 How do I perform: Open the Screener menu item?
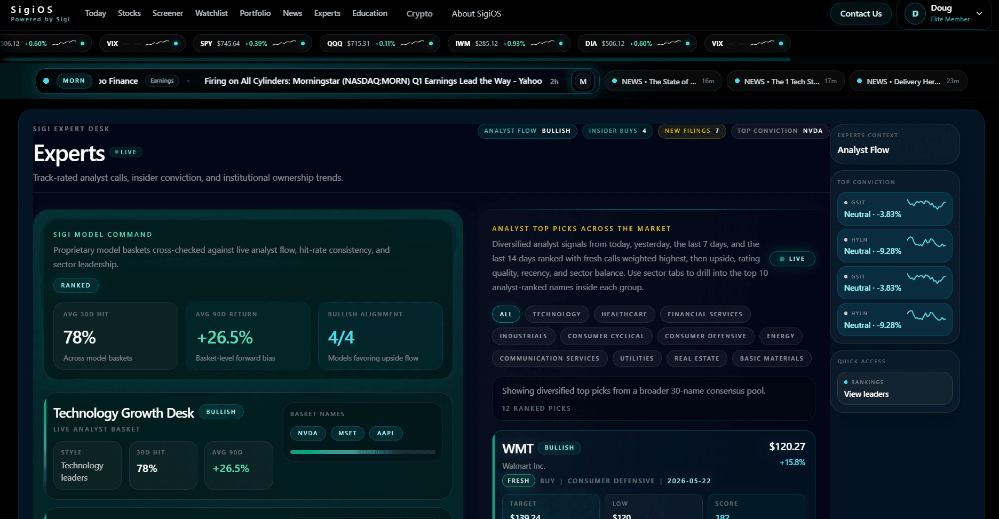point(168,13)
